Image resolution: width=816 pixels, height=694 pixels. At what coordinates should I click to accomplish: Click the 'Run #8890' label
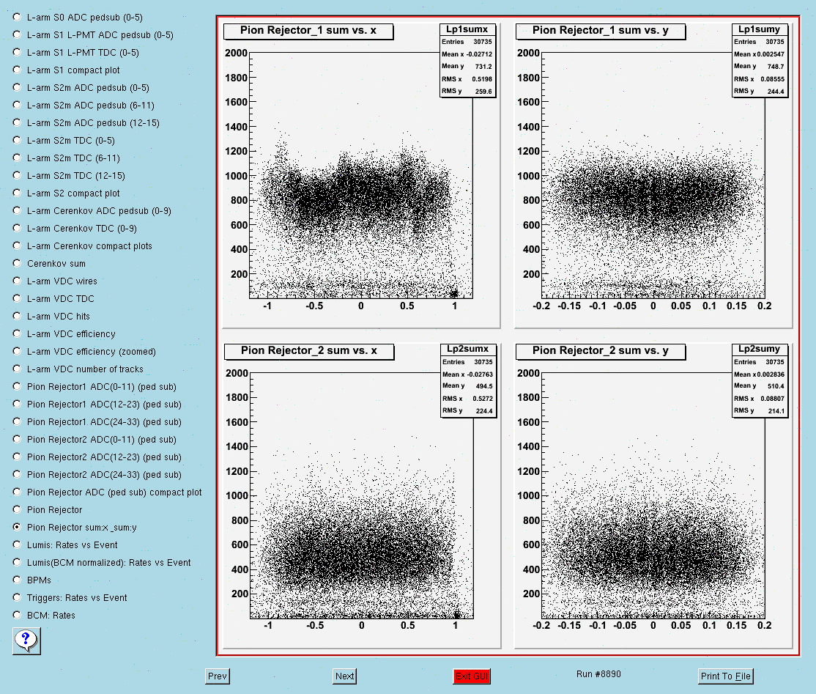598,673
